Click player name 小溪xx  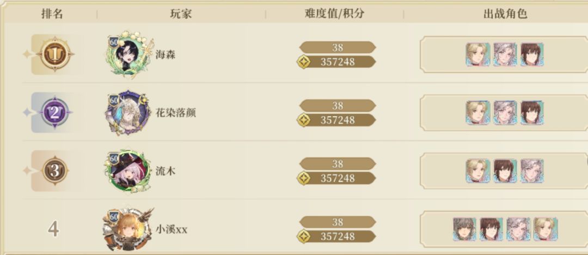(171, 229)
